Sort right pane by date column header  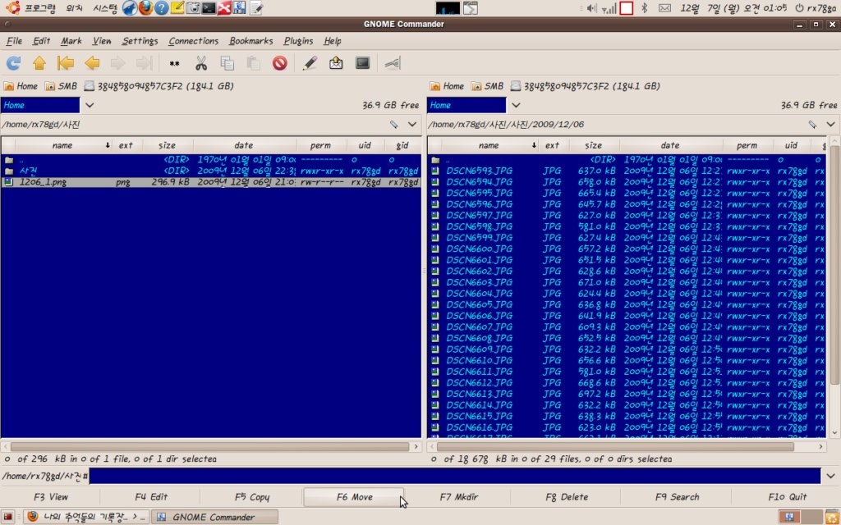(670, 145)
